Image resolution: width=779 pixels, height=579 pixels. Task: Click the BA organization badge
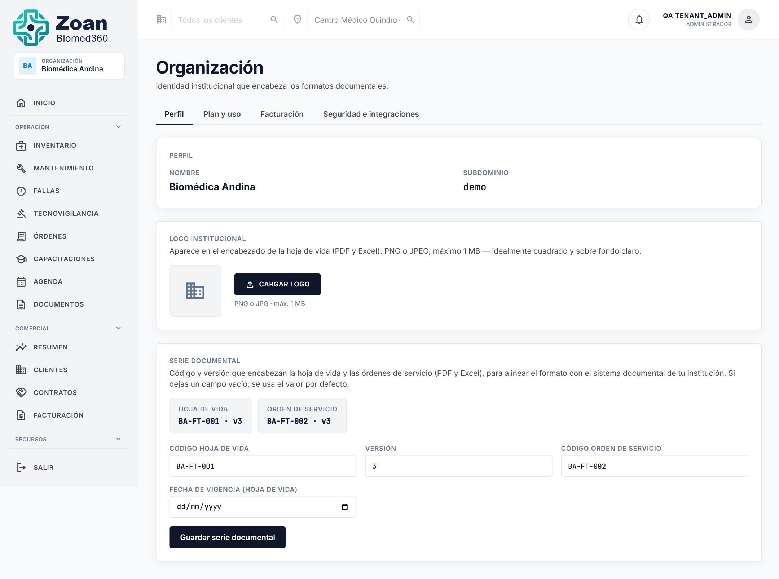tap(28, 66)
